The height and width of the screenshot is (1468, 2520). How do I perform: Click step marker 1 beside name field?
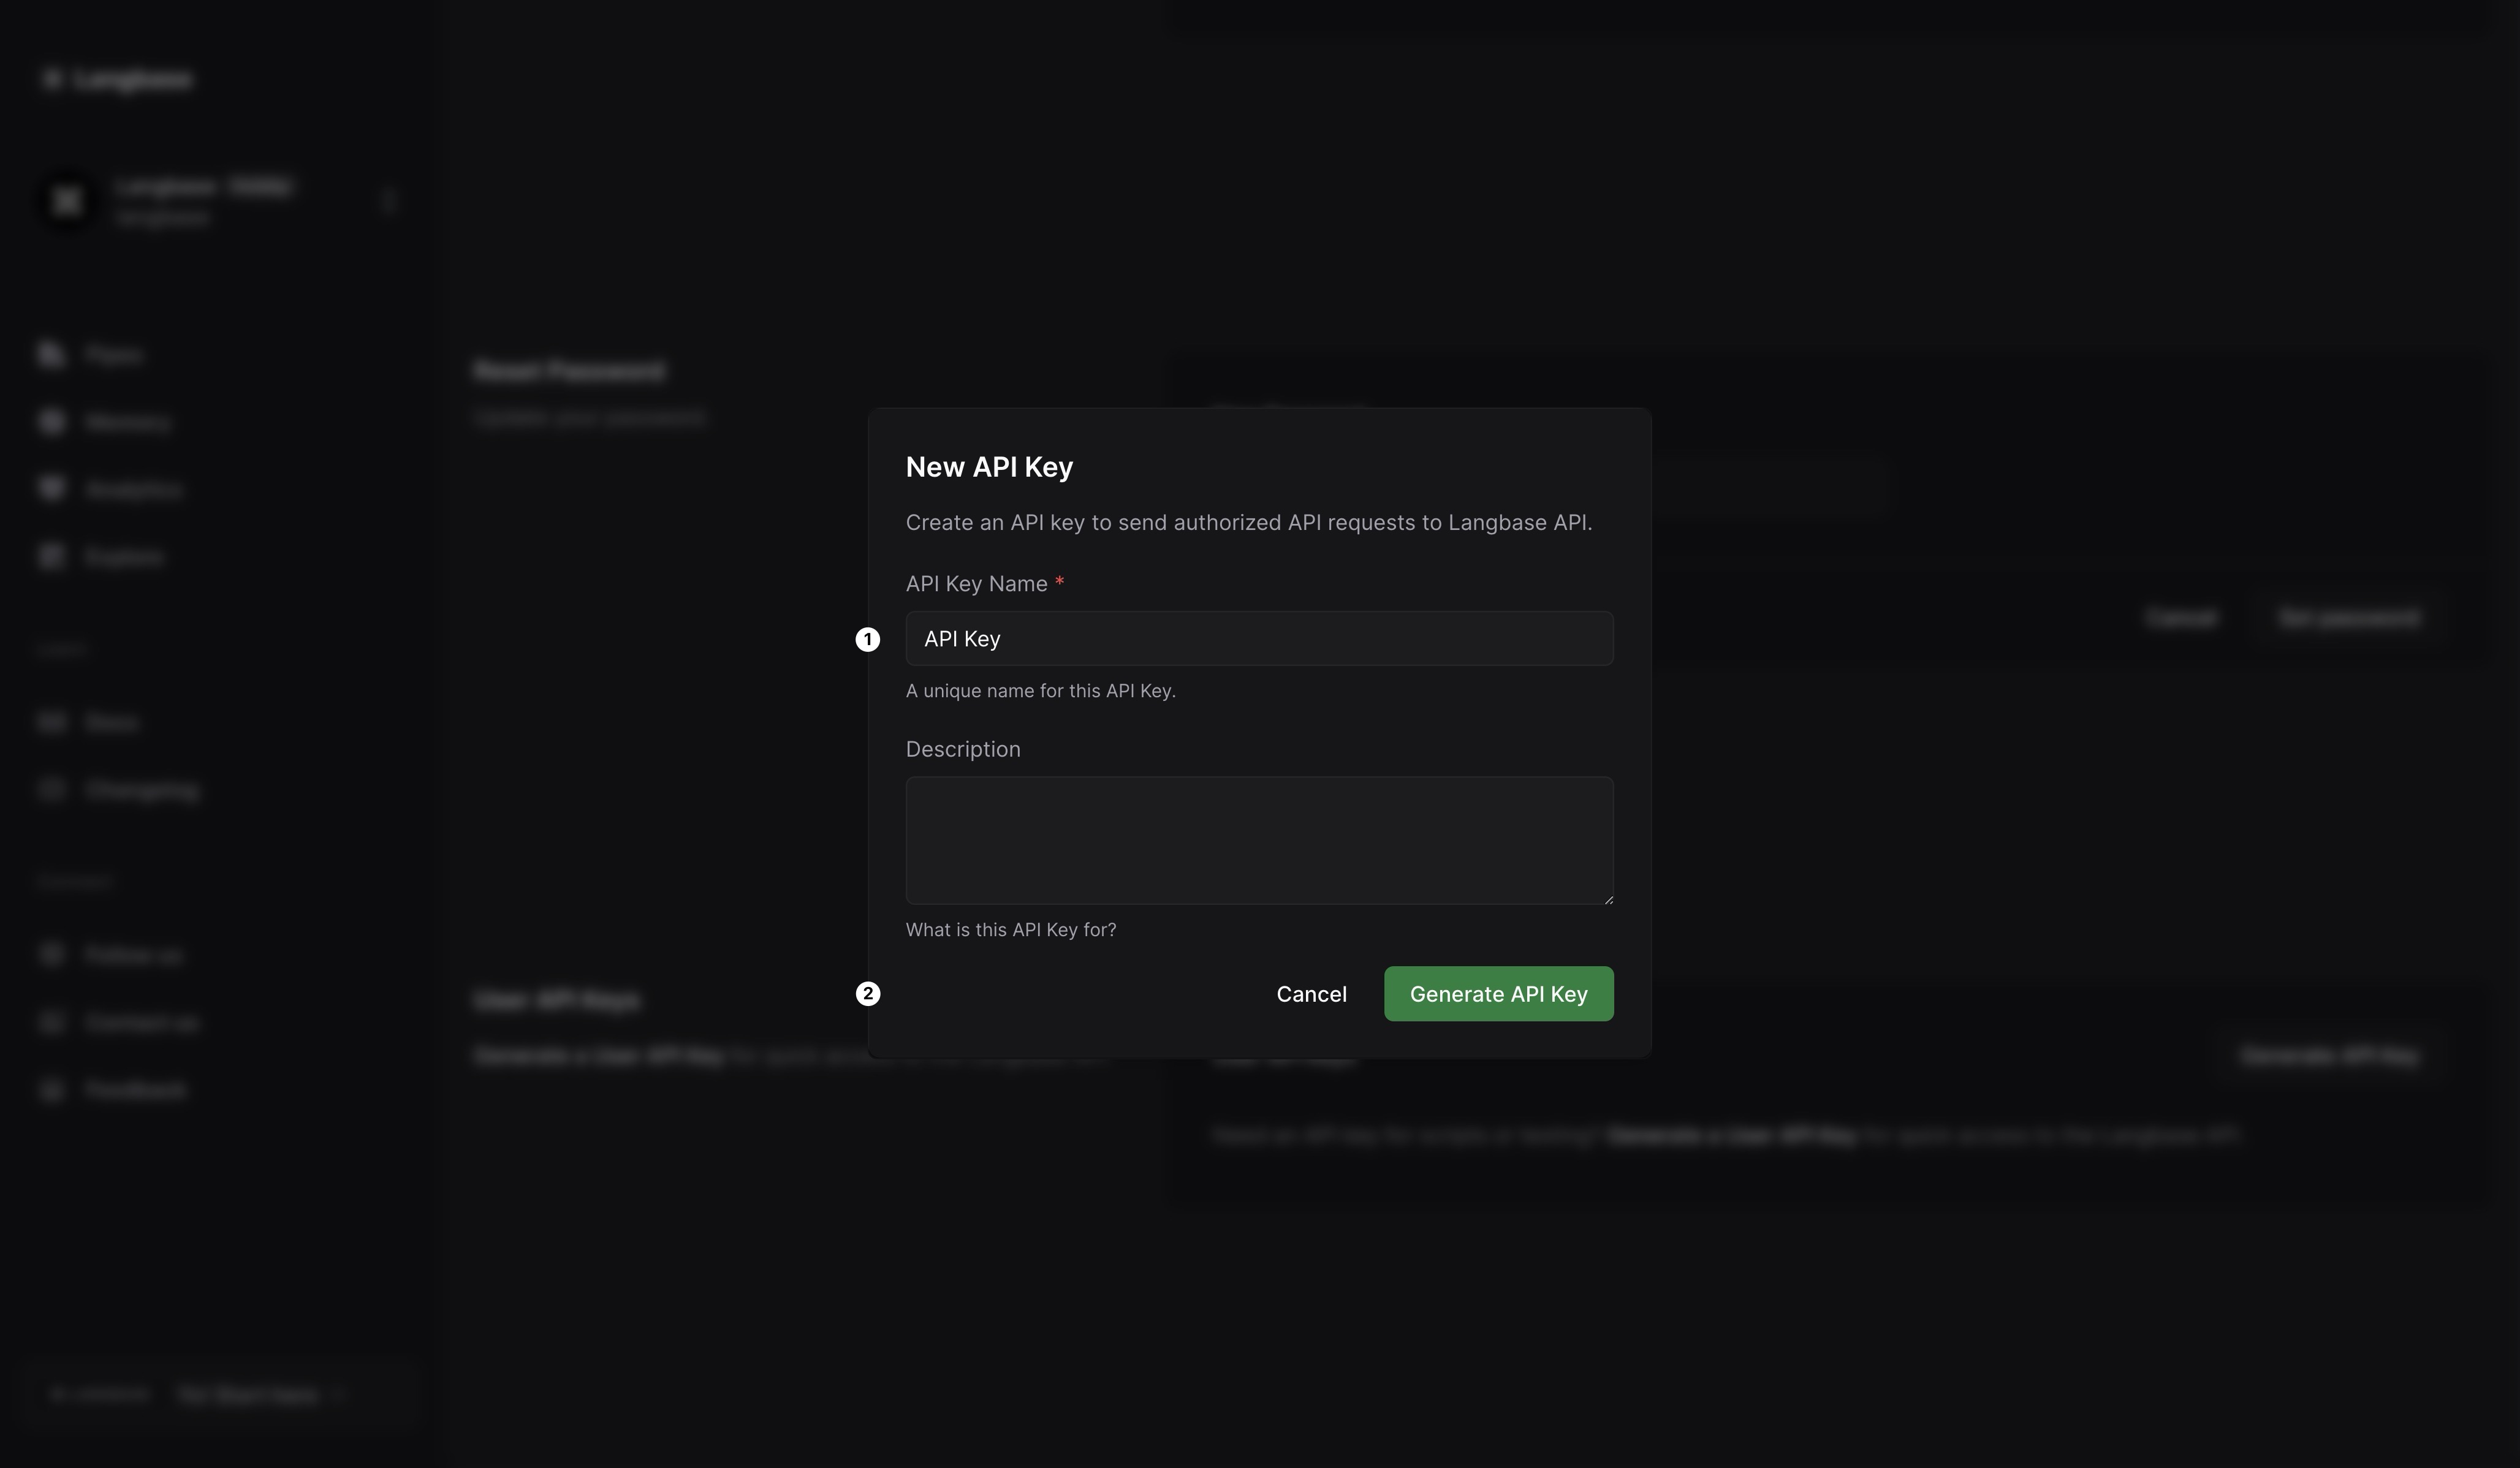pyautogui.click(x=867, y=639)
